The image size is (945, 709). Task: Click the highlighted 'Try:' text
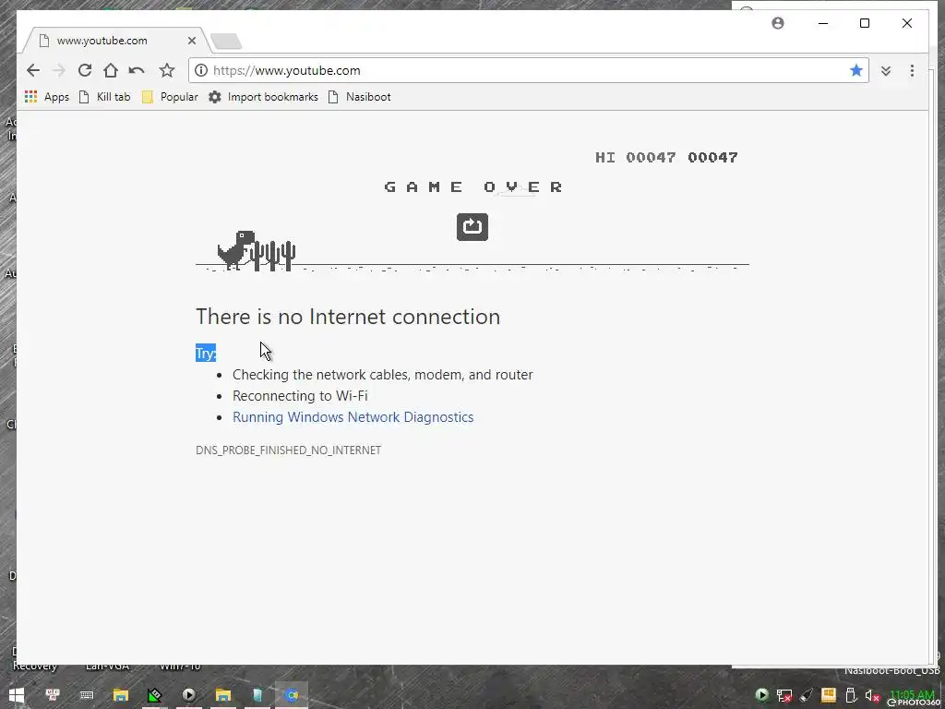[x=206, y=354]
